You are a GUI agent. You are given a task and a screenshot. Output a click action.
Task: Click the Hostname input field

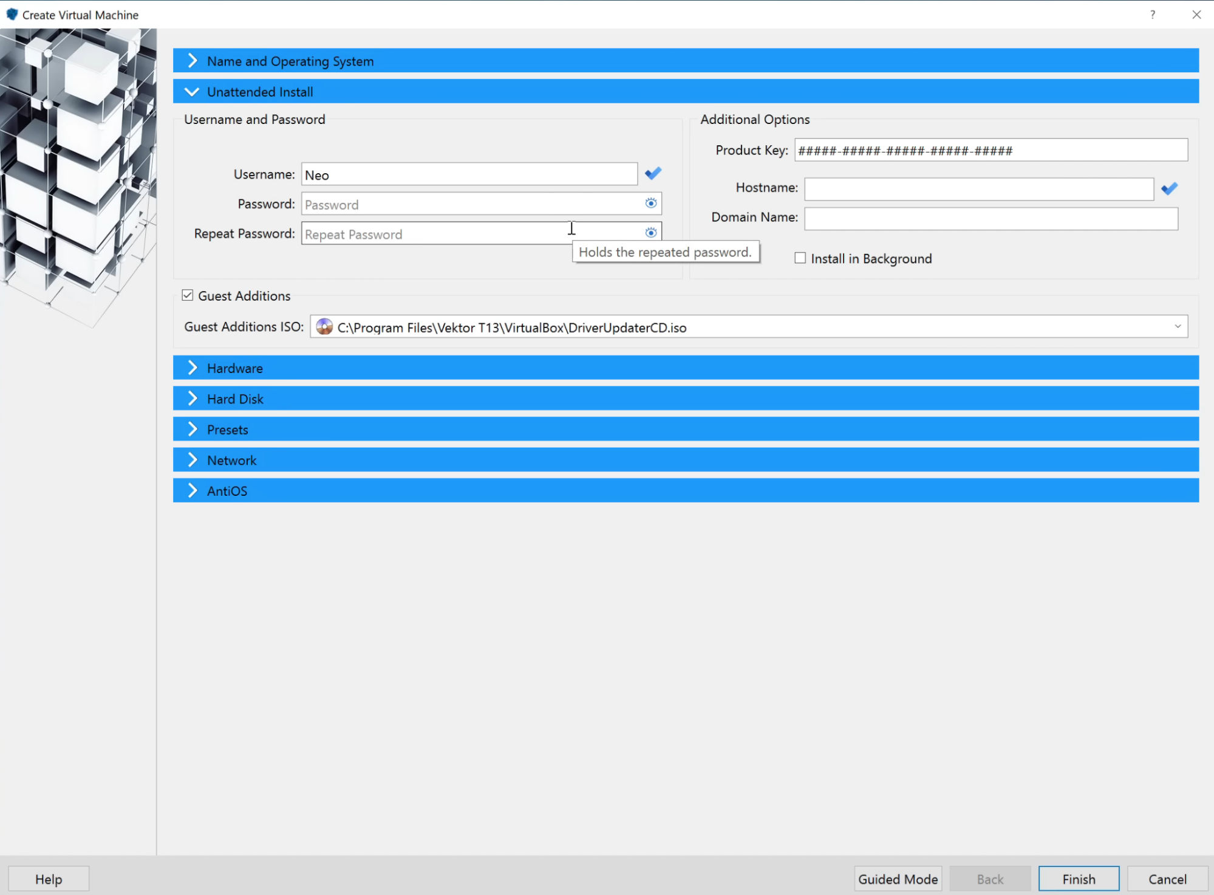click(979, 189)
